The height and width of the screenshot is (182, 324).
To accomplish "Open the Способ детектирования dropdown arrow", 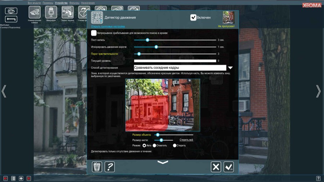I will click(x=230, y=68).
